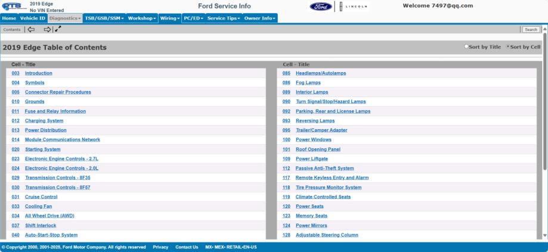Open Parking, Rear and License Lamps
548x252 pixels.
tap(333, 111)
